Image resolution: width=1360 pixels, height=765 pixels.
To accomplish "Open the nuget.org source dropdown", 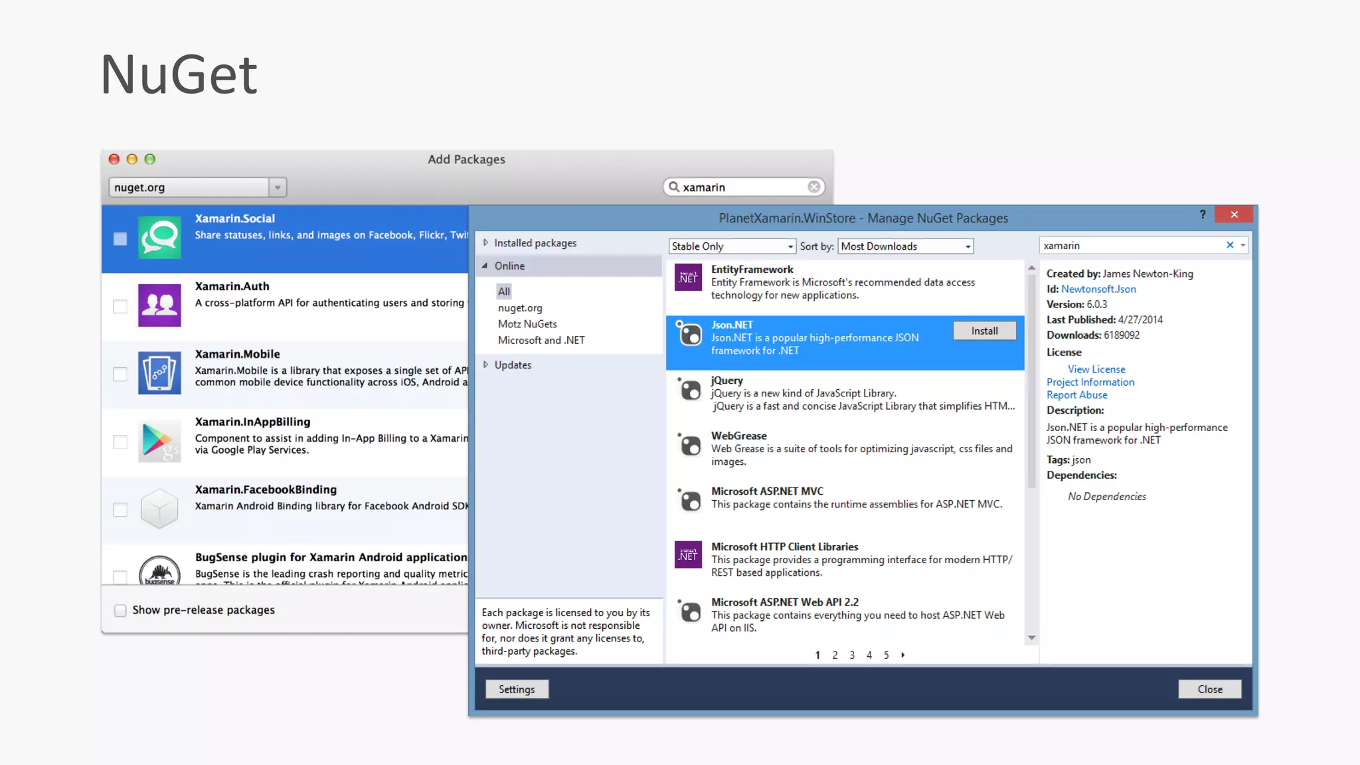I will click(x=278, y=187).
